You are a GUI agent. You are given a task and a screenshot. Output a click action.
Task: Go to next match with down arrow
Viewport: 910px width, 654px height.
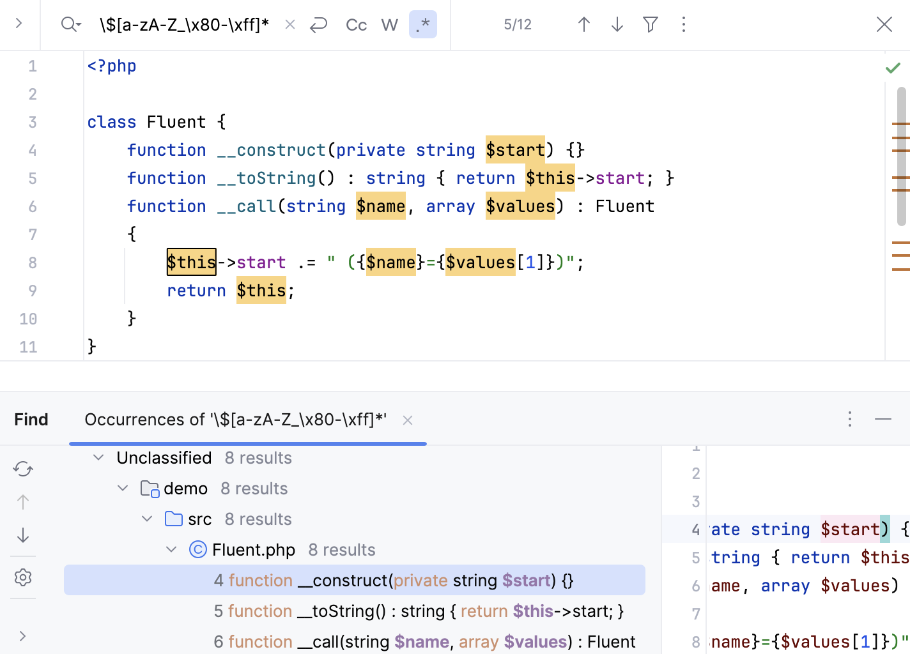616,24
